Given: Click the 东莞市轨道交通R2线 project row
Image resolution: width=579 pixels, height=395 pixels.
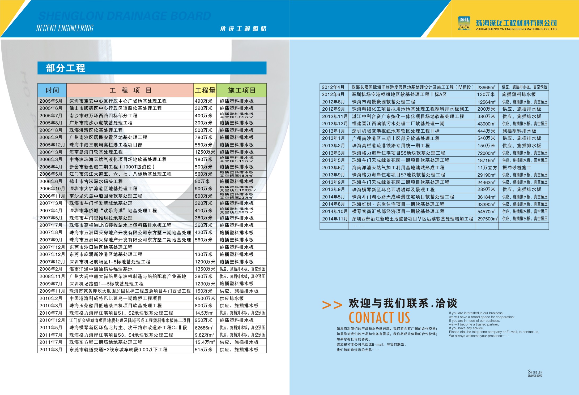Looking at the screenshot, I should (x=118, y=350).
